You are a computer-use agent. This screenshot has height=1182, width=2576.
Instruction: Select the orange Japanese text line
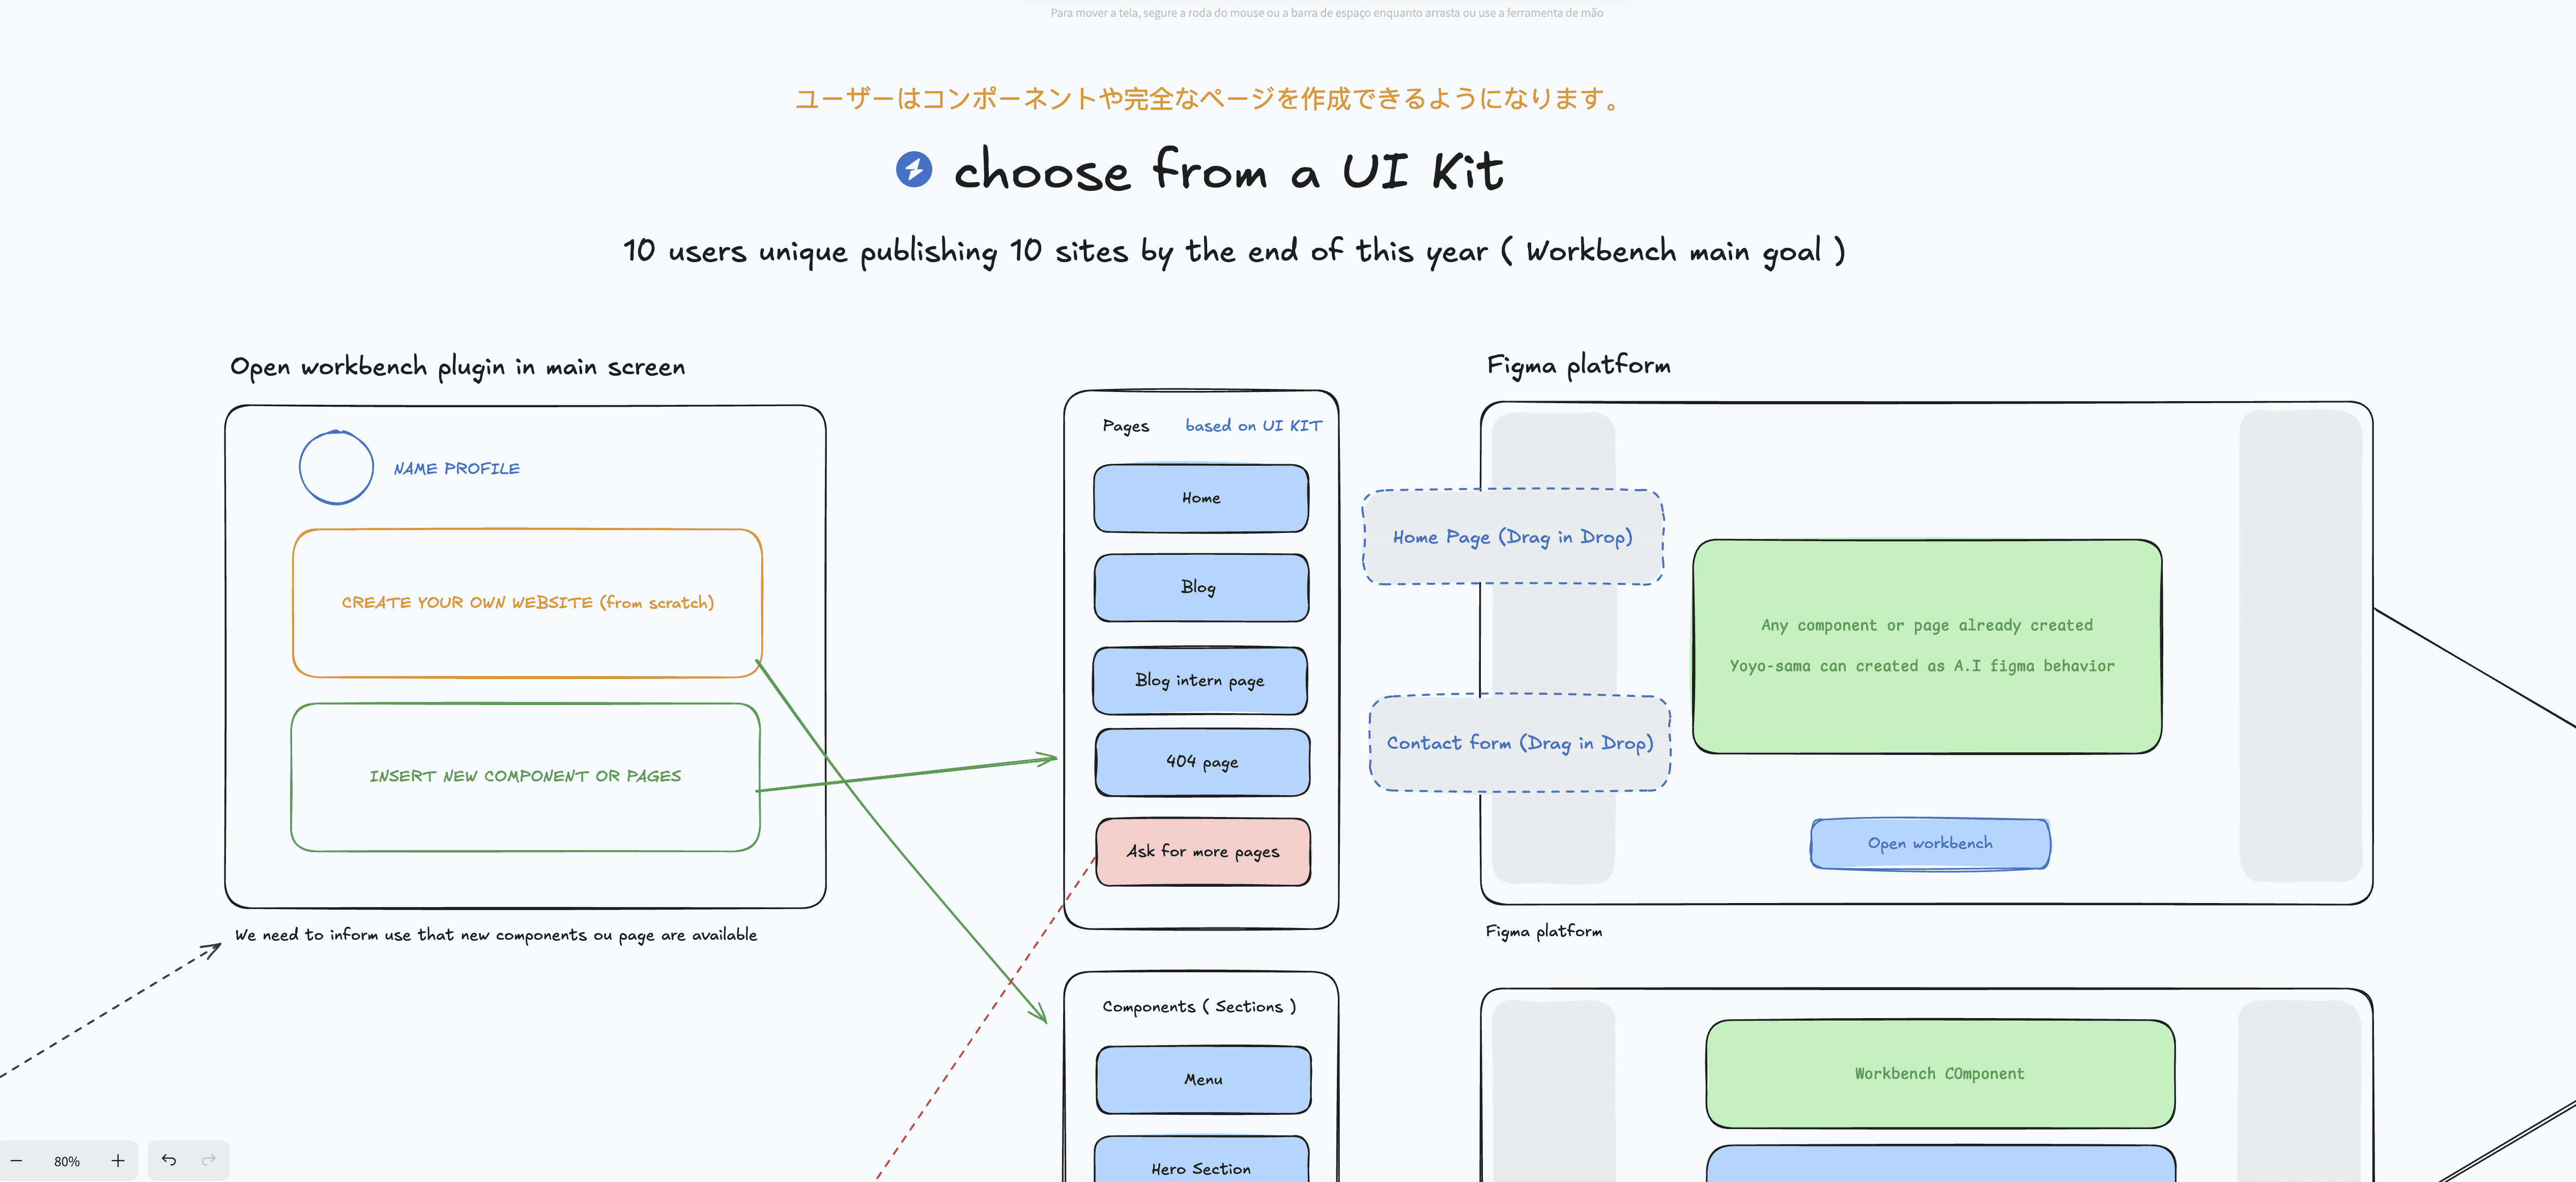point(1208,99)
